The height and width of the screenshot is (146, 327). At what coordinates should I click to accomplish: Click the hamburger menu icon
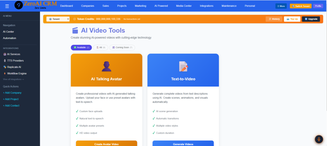click(7, 6)
